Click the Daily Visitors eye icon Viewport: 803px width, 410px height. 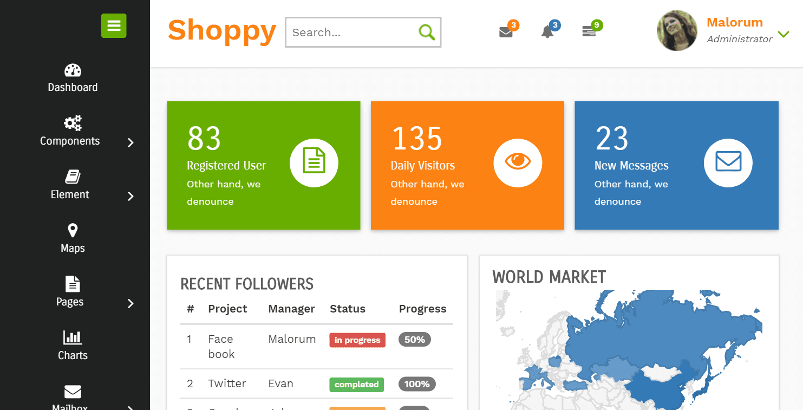(x=518, y=162)
